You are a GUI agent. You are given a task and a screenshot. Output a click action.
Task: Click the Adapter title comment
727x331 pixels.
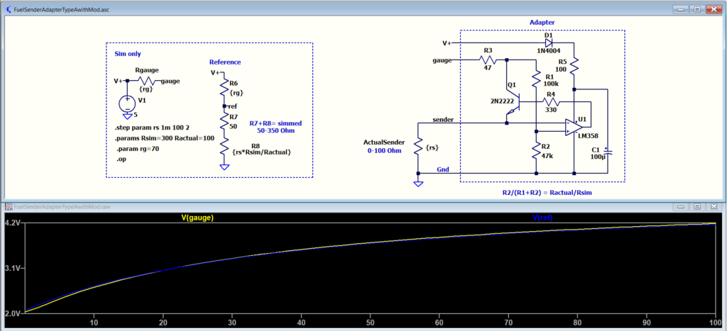click(x=542, y=22)
